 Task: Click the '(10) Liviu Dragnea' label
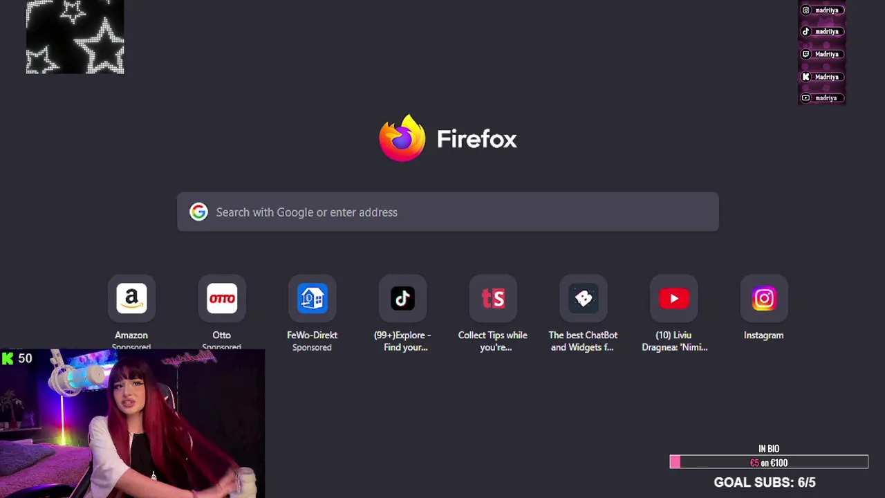click(x=674, y=341)
